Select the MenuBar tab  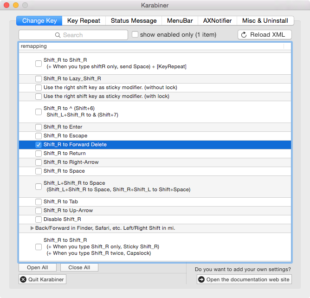coord(180,21)
